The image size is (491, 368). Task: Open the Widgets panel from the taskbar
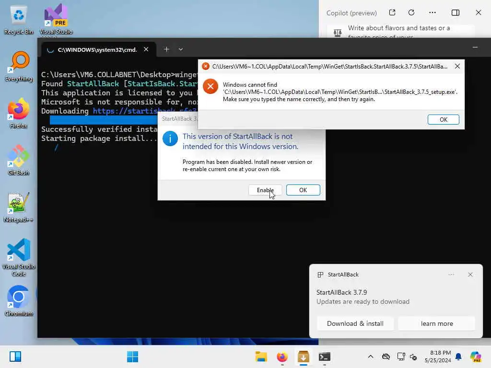tap(15, 356)
